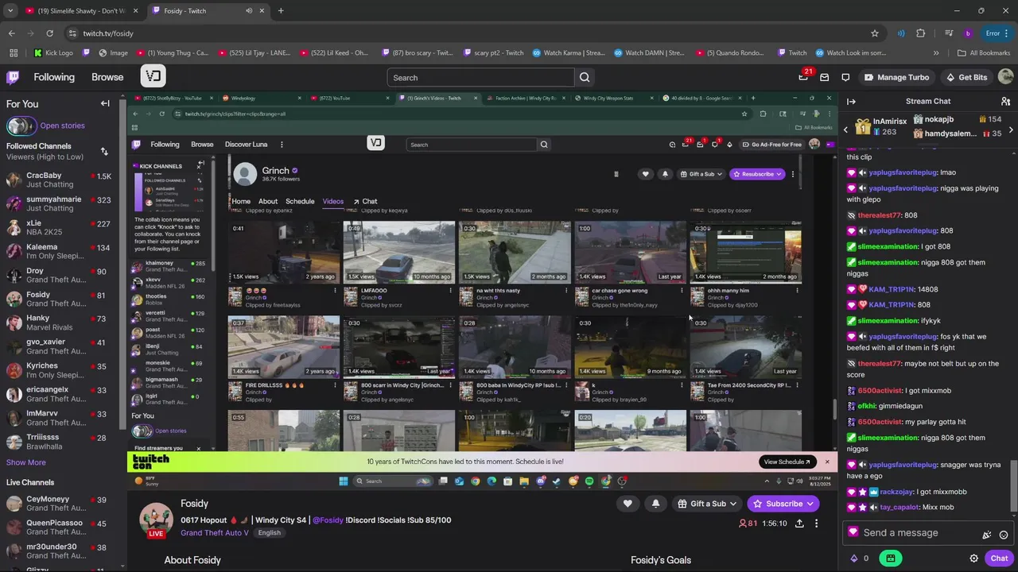Click Chrome's Error profile button
The width and height of the screenshot is (1018, 572).
point(997,33)
